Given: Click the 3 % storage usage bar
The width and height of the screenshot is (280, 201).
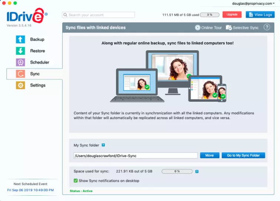Looking at the screenshot, I should coord(210,15).
